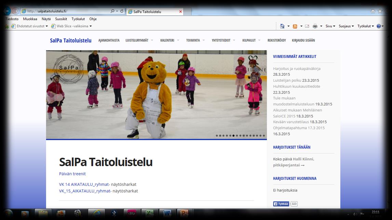Screen dimensions: 392x220
Task: Expand the RSS feeds dropdown arrow
Action: 301,26
